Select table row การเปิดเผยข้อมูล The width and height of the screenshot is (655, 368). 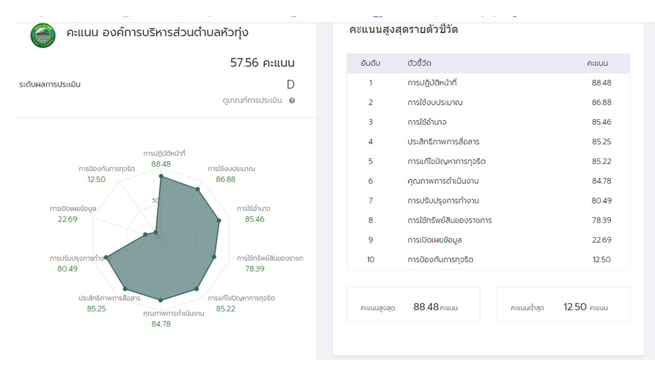tap(488, 240)
